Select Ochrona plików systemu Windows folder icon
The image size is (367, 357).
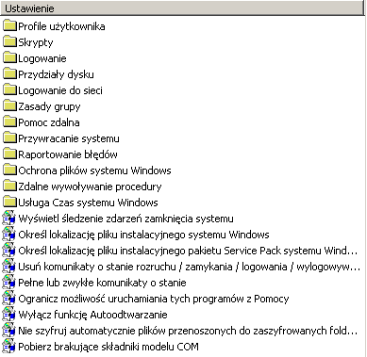[x=9, y=170]
